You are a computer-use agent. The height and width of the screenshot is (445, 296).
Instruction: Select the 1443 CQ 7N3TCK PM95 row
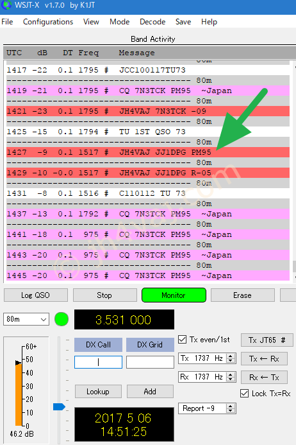point(148,255)
